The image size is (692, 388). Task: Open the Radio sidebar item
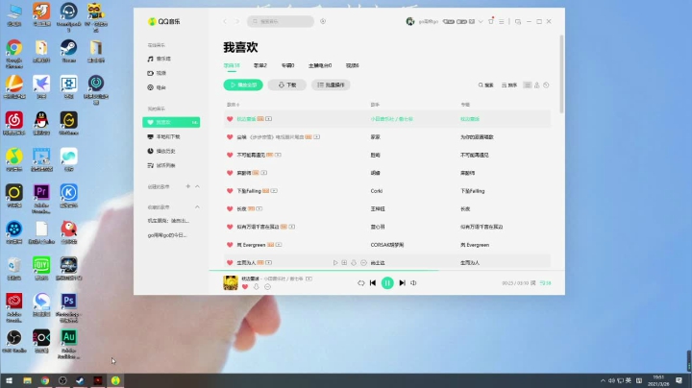[157, 87]
